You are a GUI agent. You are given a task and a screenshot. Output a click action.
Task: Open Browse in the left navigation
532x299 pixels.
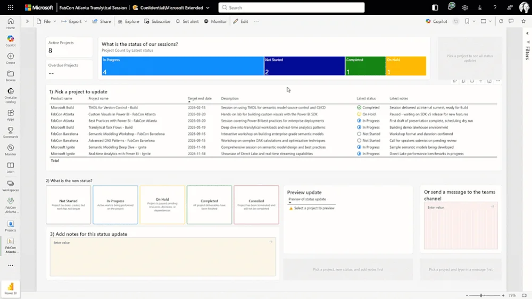(11, 76)
